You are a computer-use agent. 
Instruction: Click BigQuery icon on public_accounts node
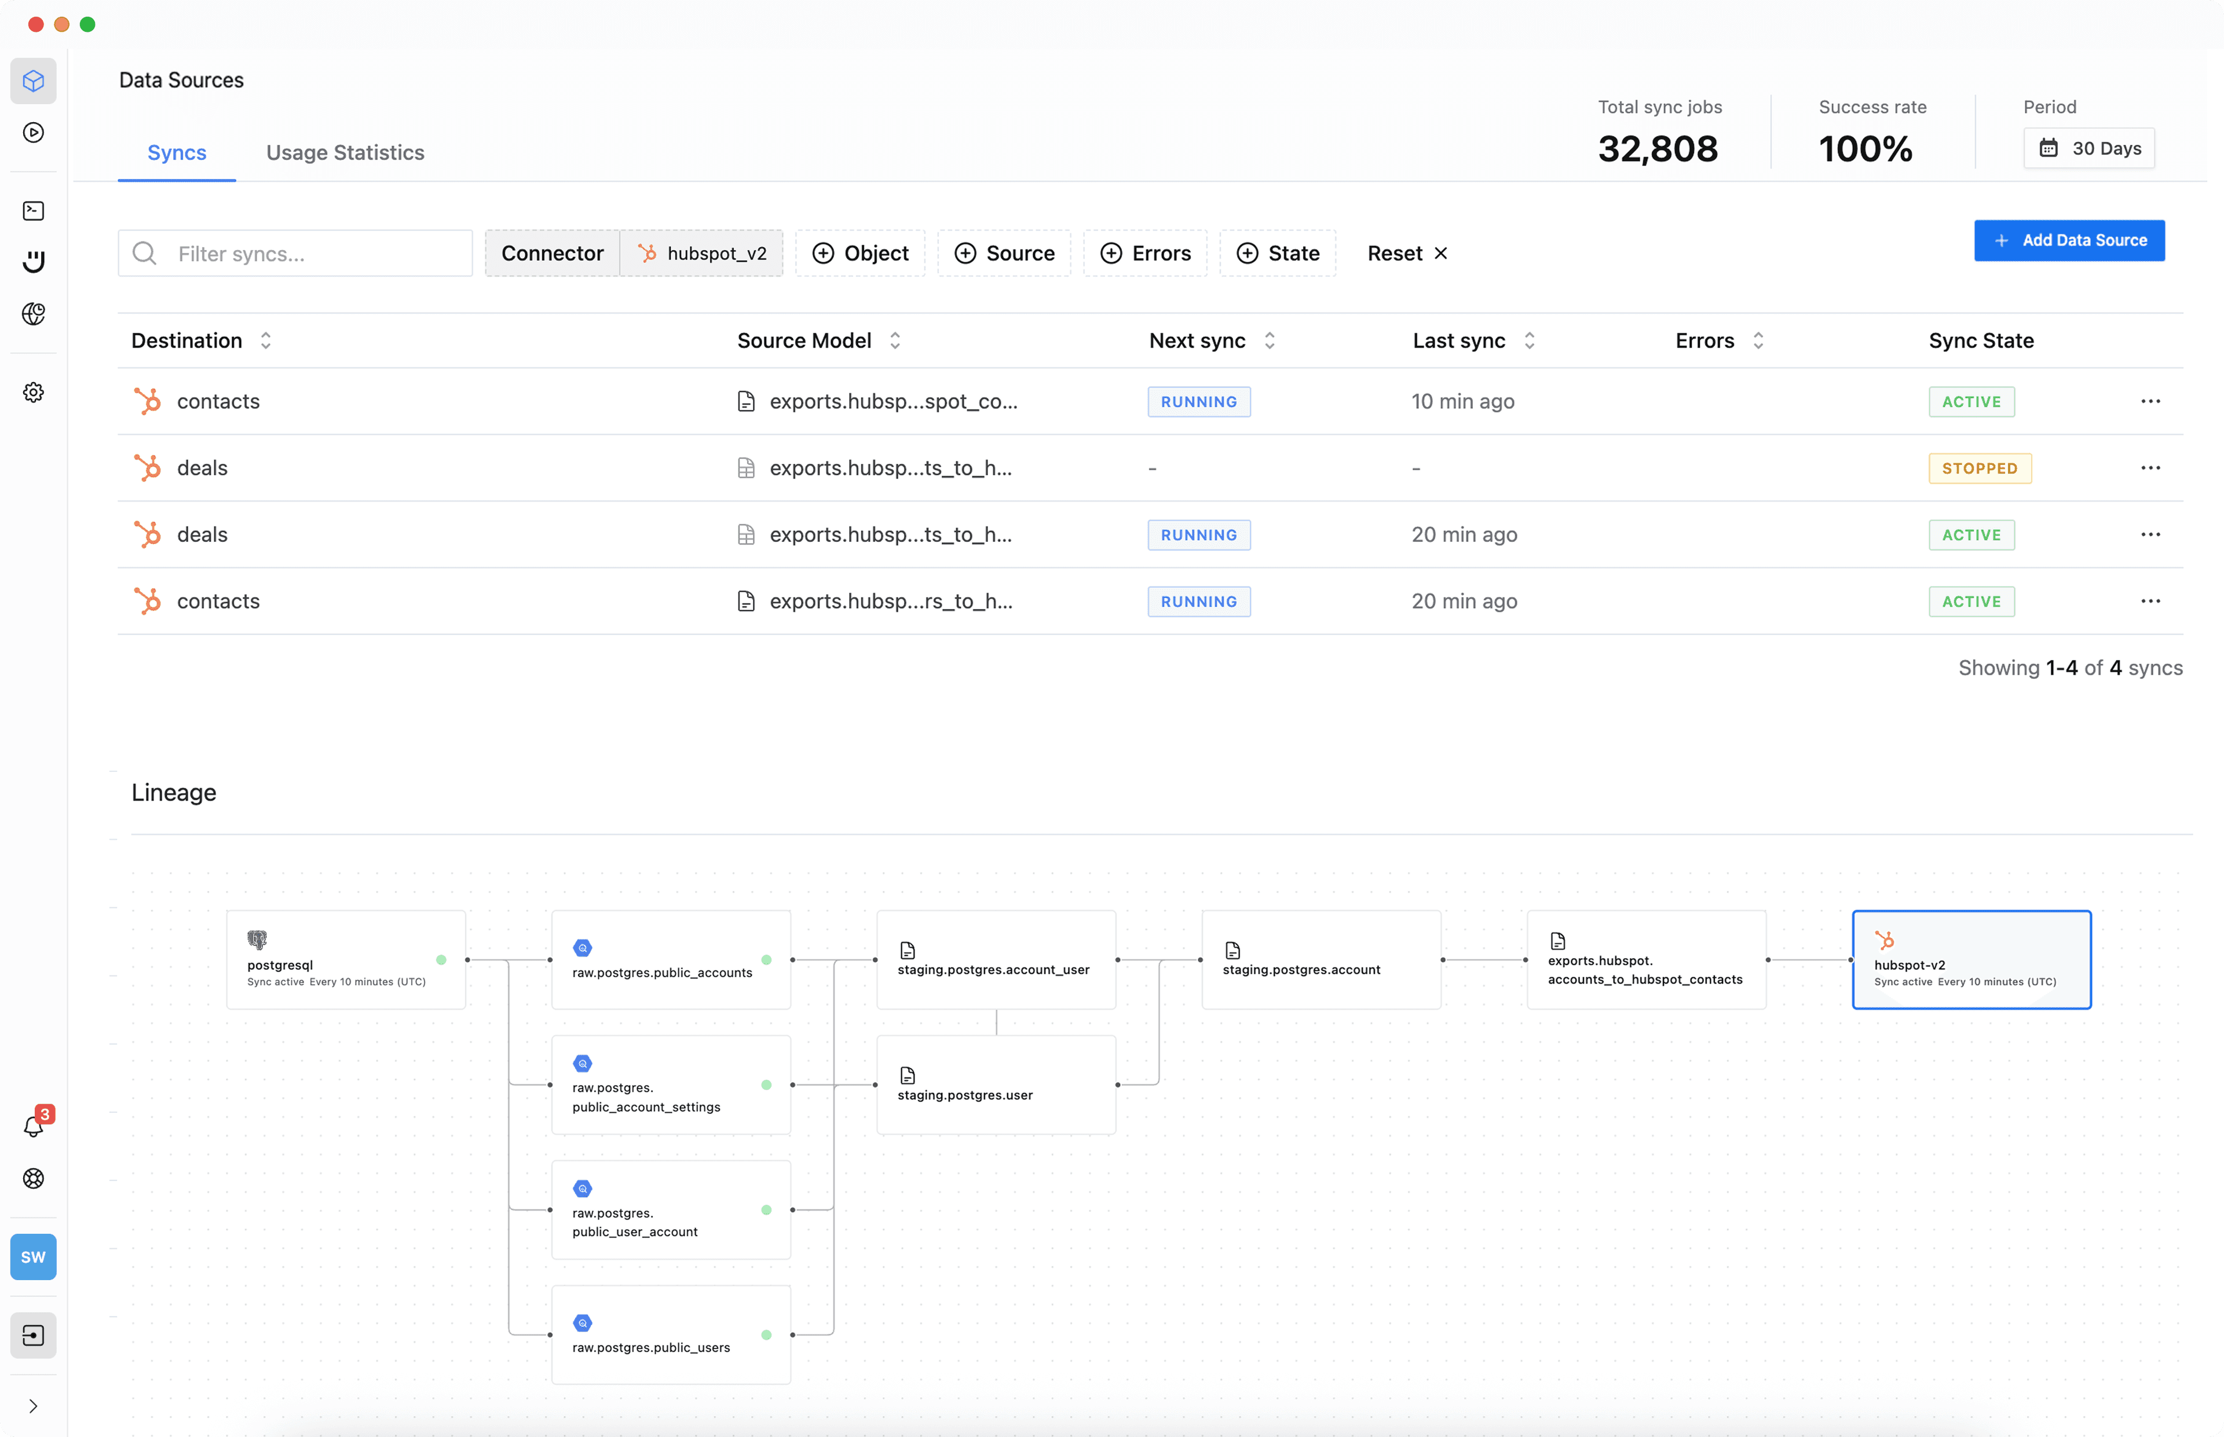pos(583,948)
